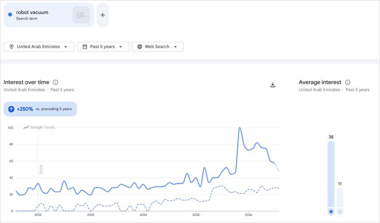Click the up arrow icon in +250% badge

point(11,109)
